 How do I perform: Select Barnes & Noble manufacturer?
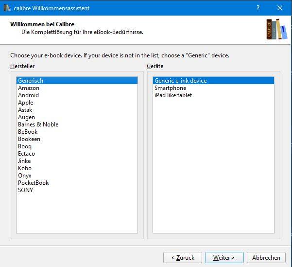(77, 125)
